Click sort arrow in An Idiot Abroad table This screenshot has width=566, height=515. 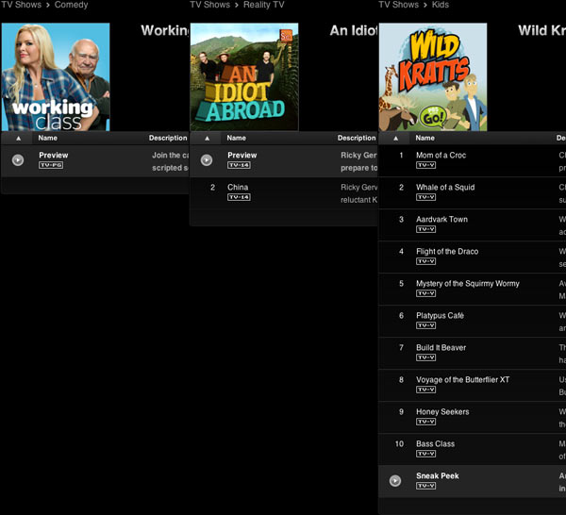click(x=207, y=138)
